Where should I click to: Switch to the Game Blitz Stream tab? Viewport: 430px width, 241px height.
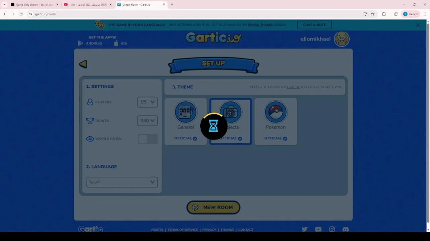click(35, 5)
